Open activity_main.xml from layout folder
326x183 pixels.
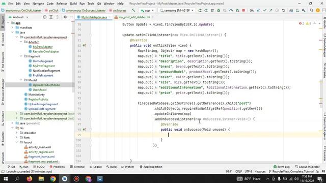point(40,147)
